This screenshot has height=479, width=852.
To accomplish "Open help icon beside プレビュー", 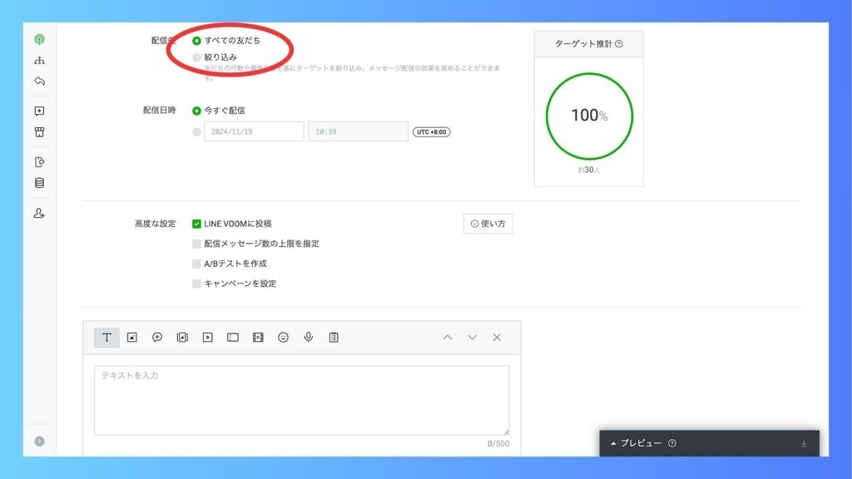I will (672, 443).
